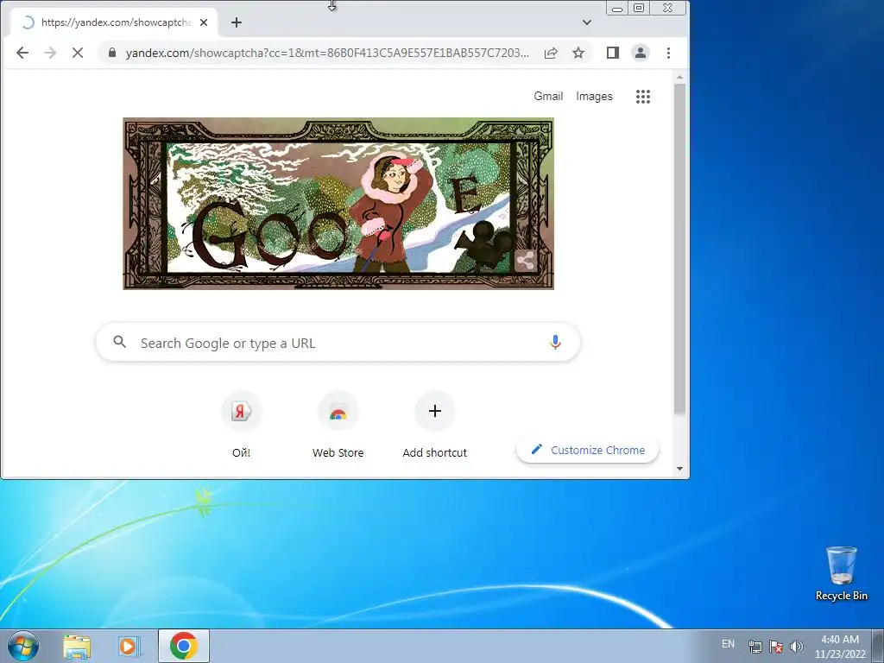The height and width of the screenshot is (663, 884).
Task: Expand the tab search dropdown arrow
Action: pos(587,22)
